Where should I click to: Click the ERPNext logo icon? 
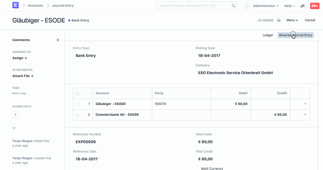point(15,5)
